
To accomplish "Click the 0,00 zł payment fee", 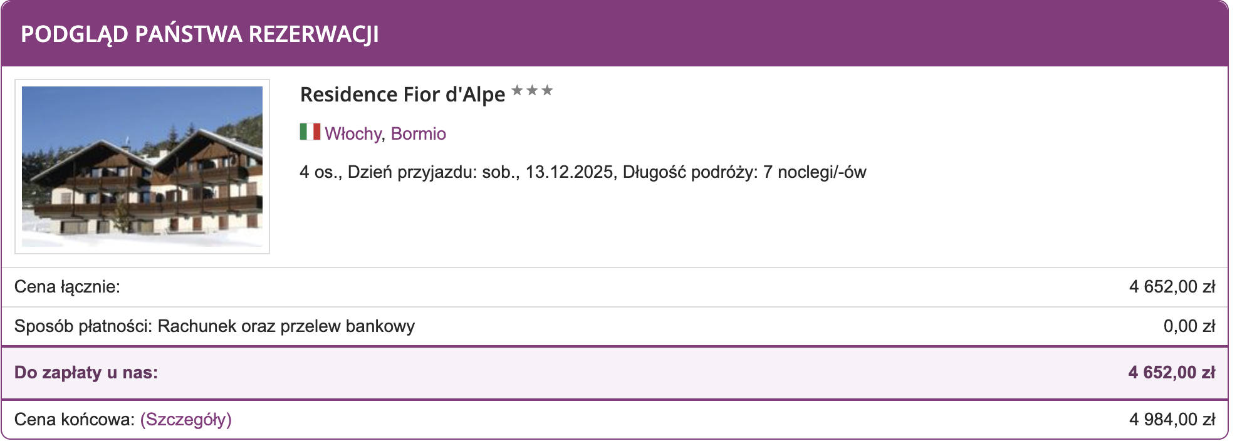I will [1189, 326].
